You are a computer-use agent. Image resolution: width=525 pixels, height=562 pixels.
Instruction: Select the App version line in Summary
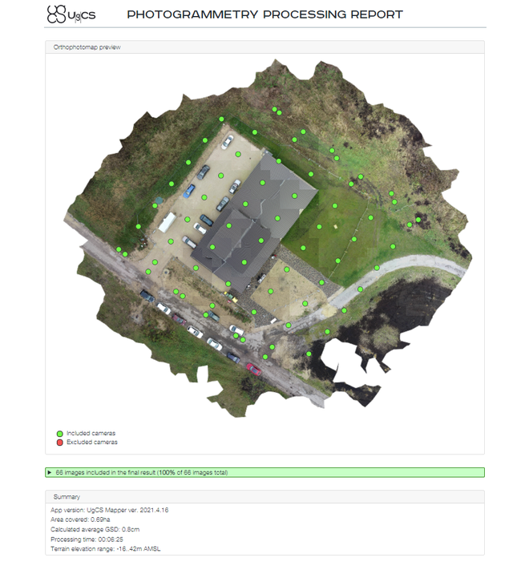(x=110, y=511)
